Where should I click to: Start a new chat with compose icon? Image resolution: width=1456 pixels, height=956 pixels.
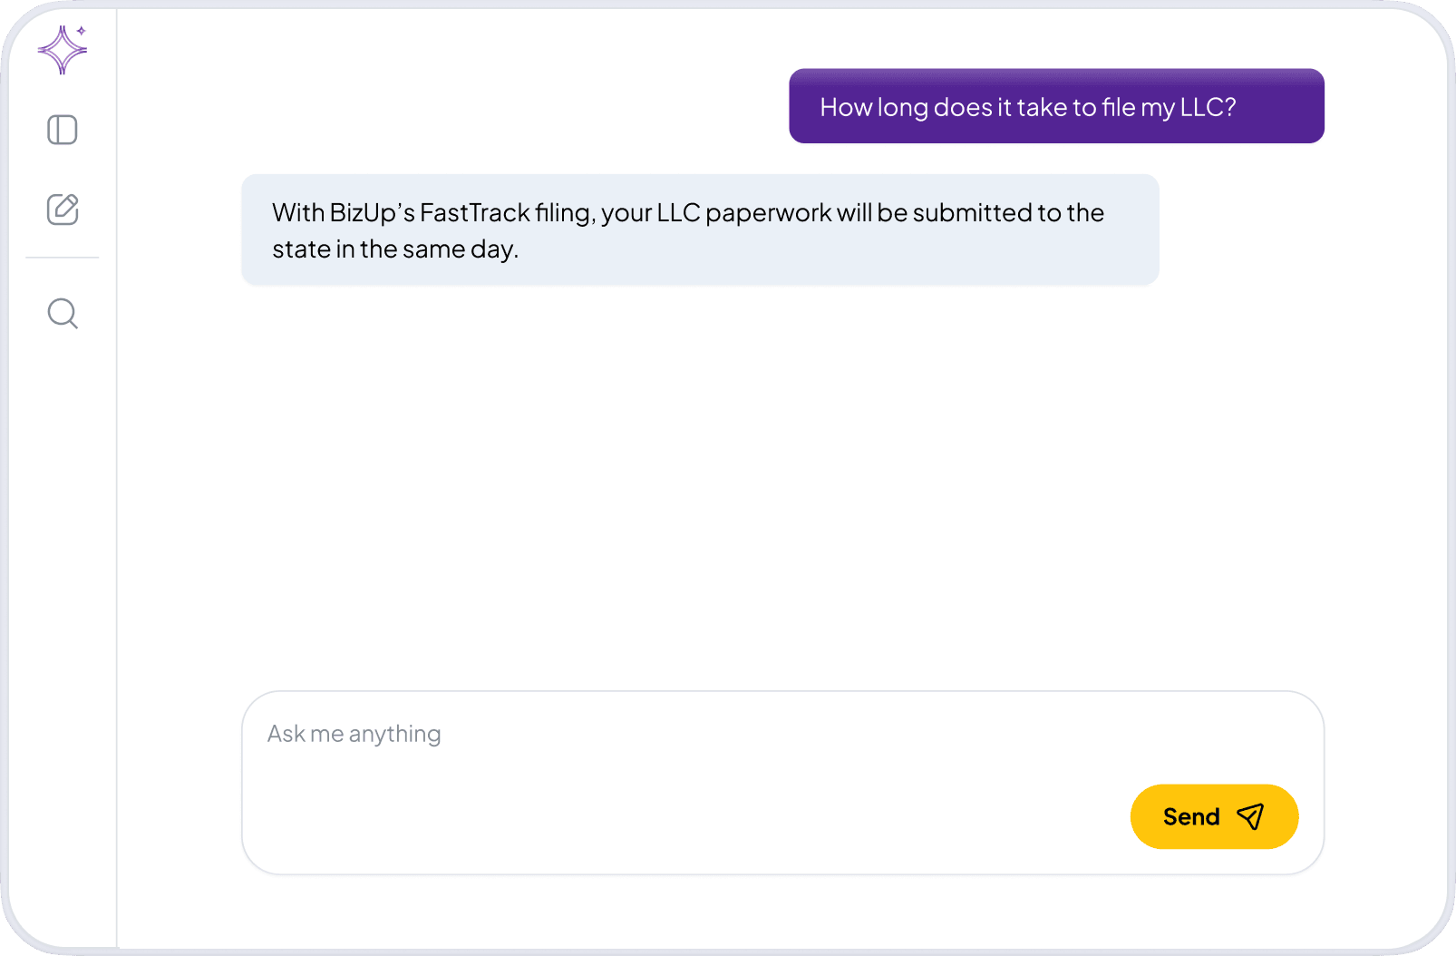pos(63,209)
